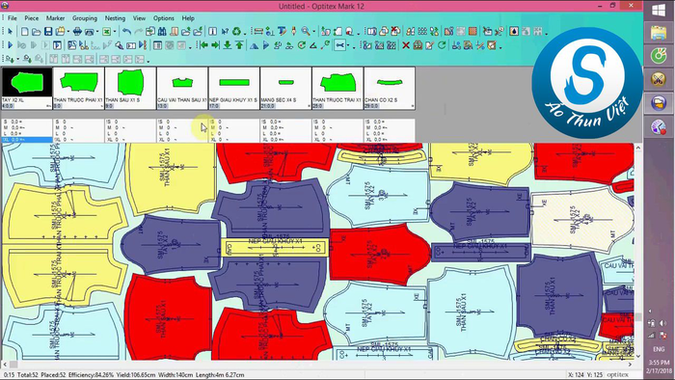Click the Print icon in toolbar

click(x=77, y=32)
